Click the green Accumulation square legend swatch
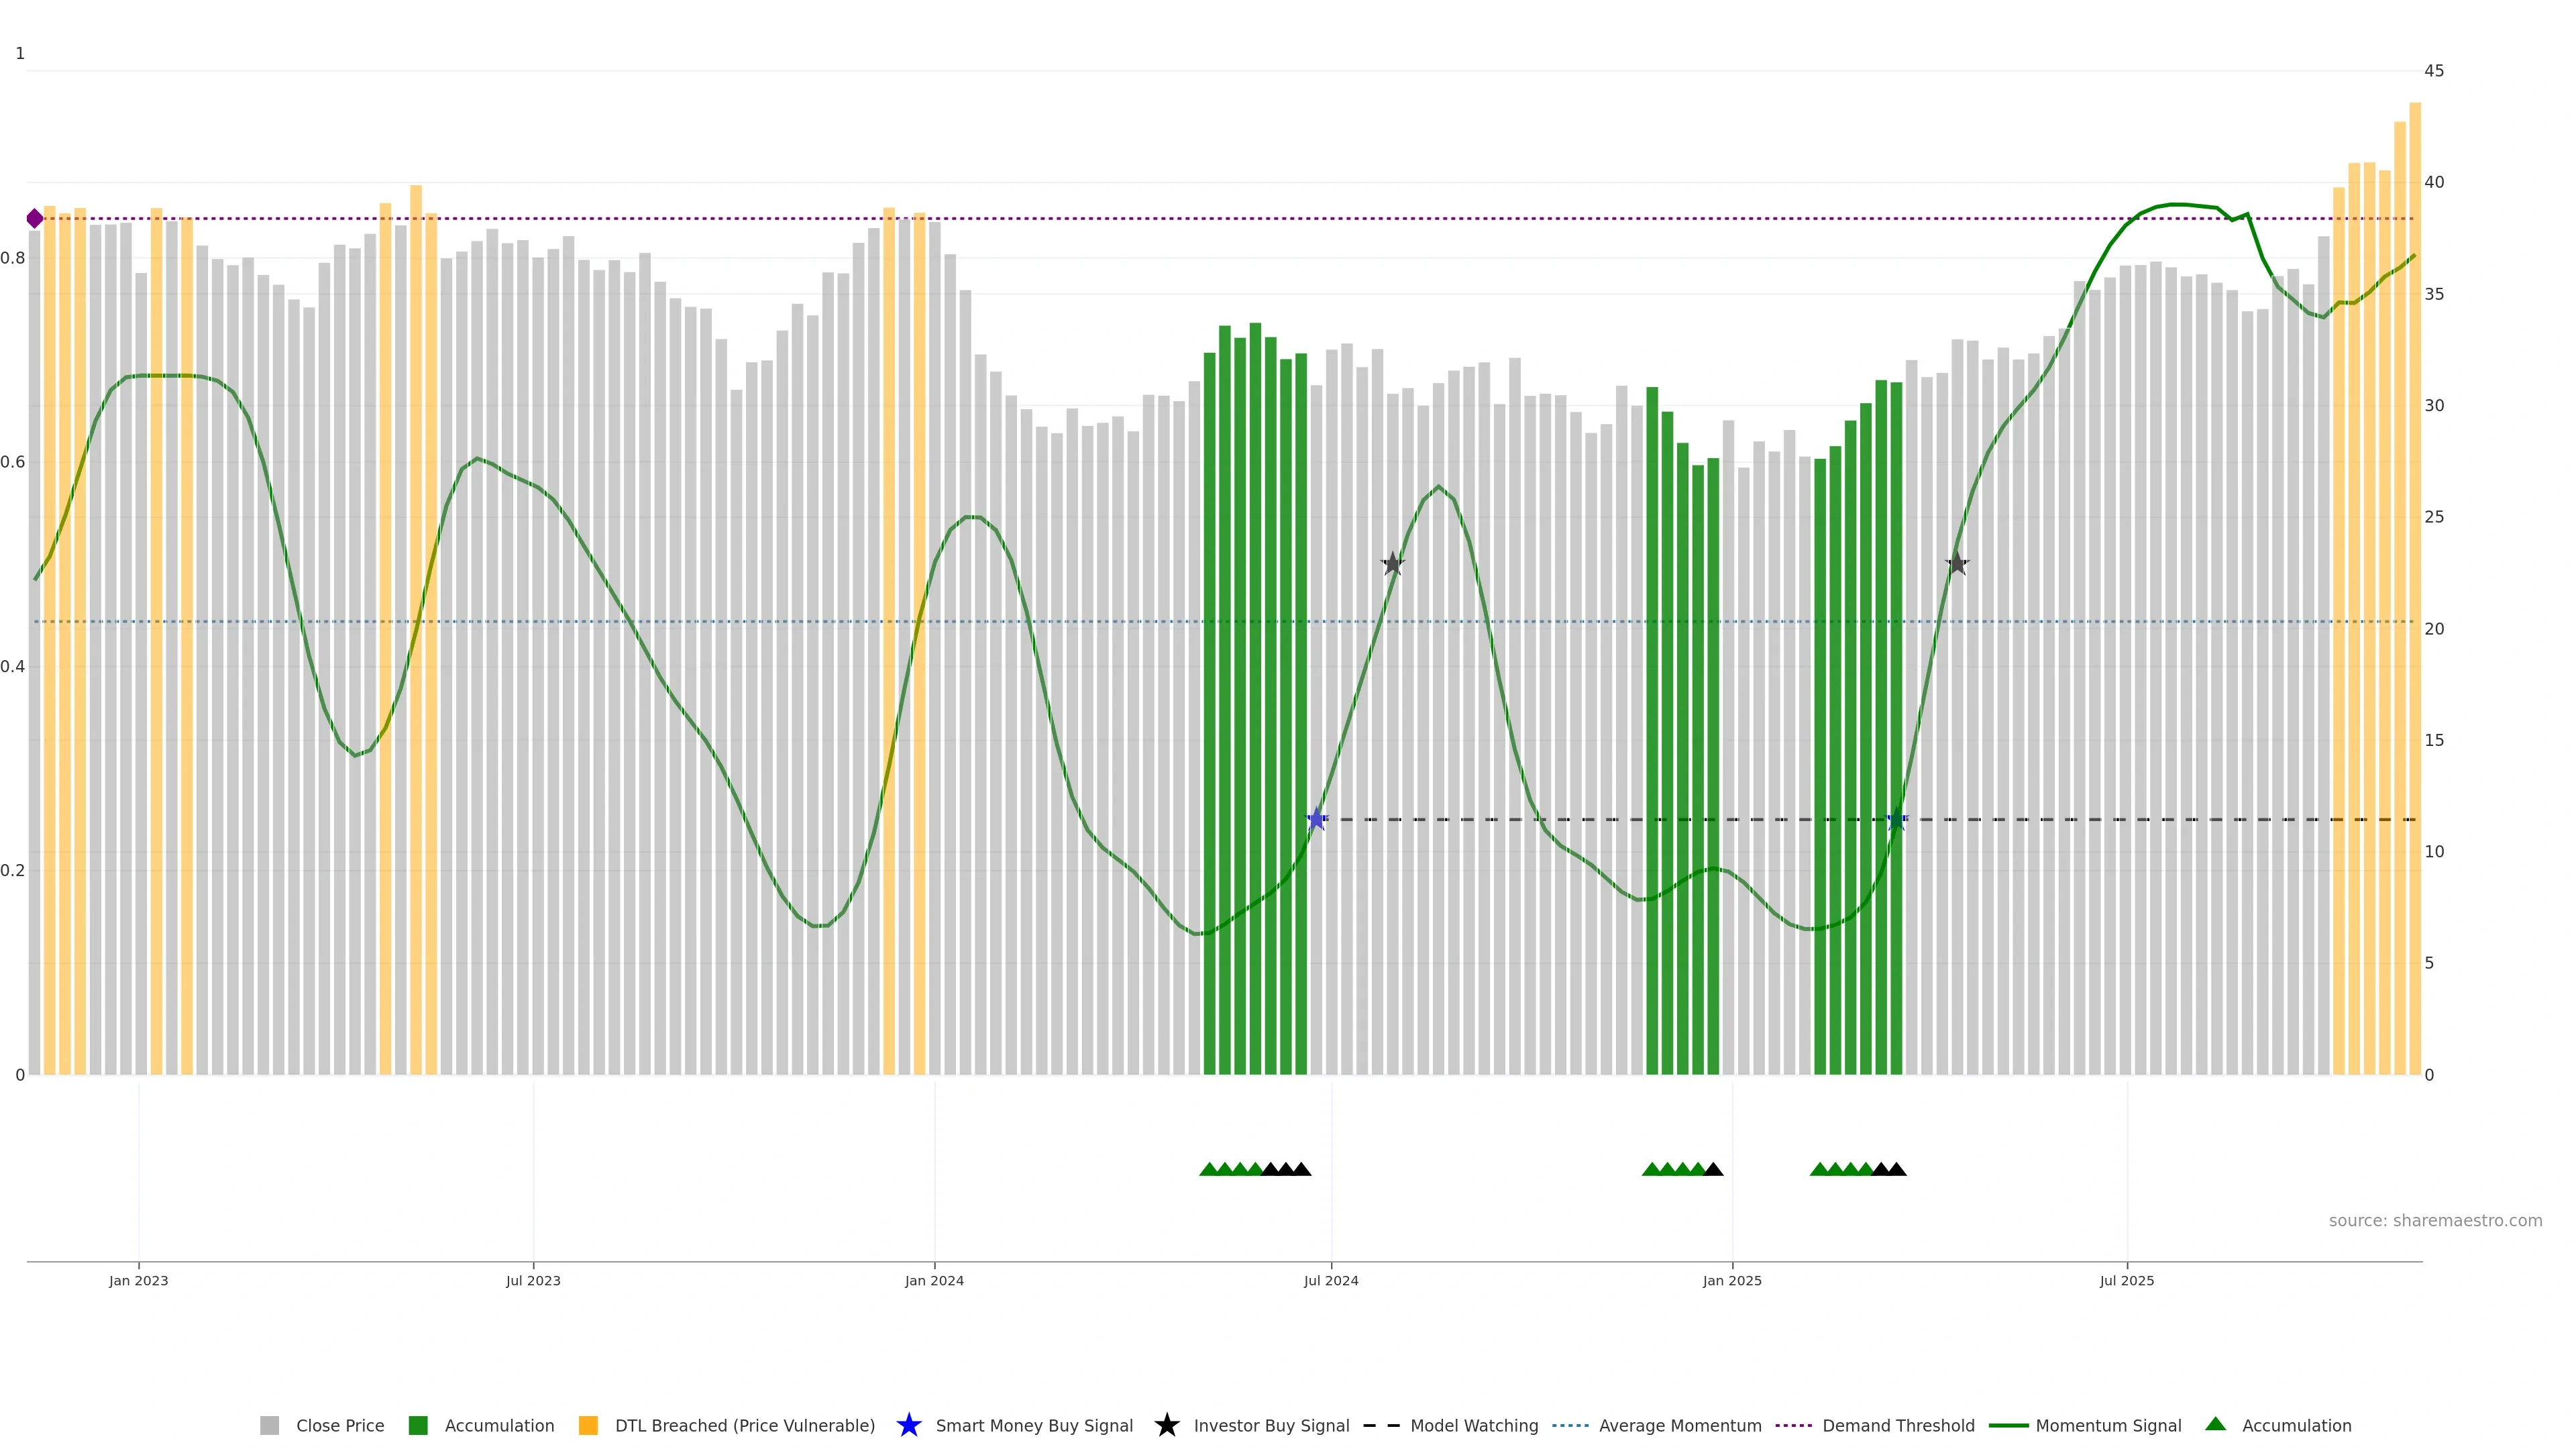This screenshot has height=1449, width=2576. pyautogui.click(x=418, y=1425)
